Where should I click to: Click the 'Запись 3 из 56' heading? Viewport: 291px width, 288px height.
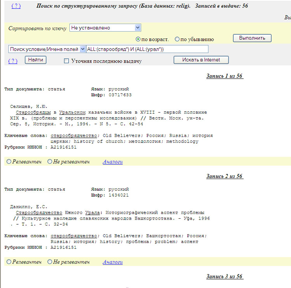[x=225, y=276]
